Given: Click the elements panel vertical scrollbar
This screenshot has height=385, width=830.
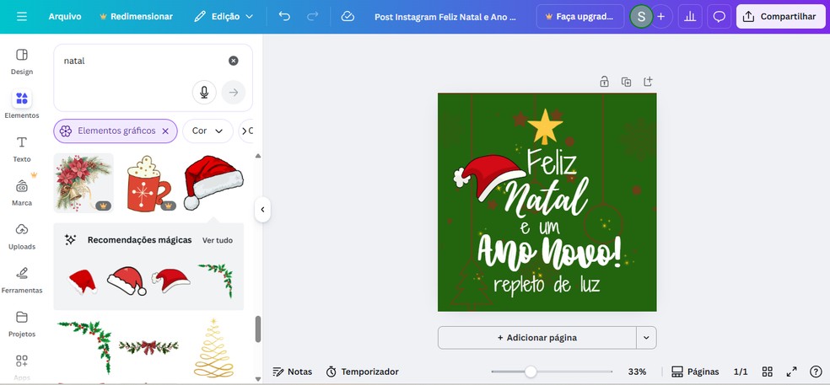Looking at the screenshot, I should tap(258, 329).
